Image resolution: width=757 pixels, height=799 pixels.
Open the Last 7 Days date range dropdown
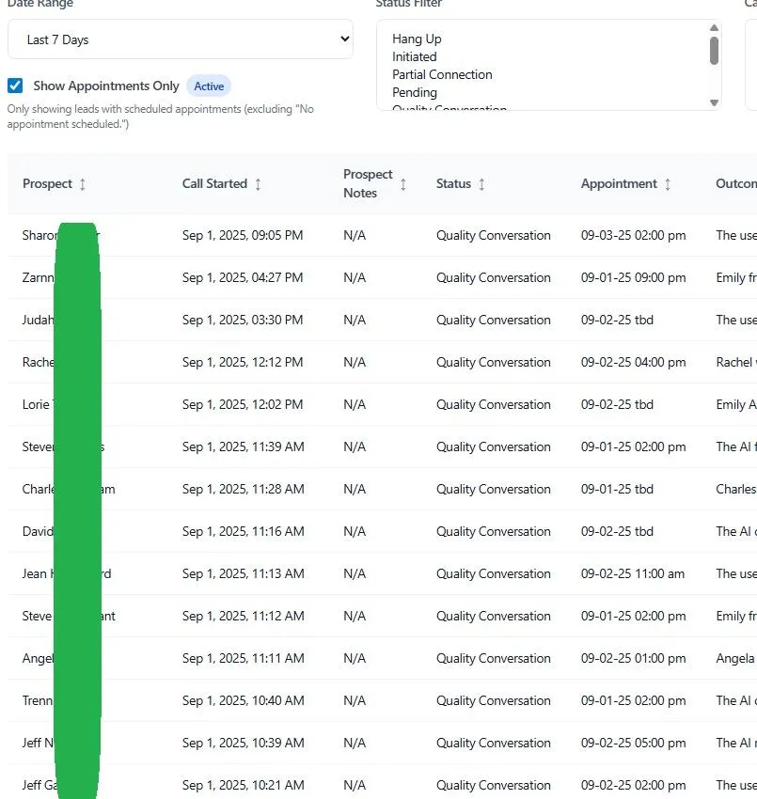tap(180, 39)
